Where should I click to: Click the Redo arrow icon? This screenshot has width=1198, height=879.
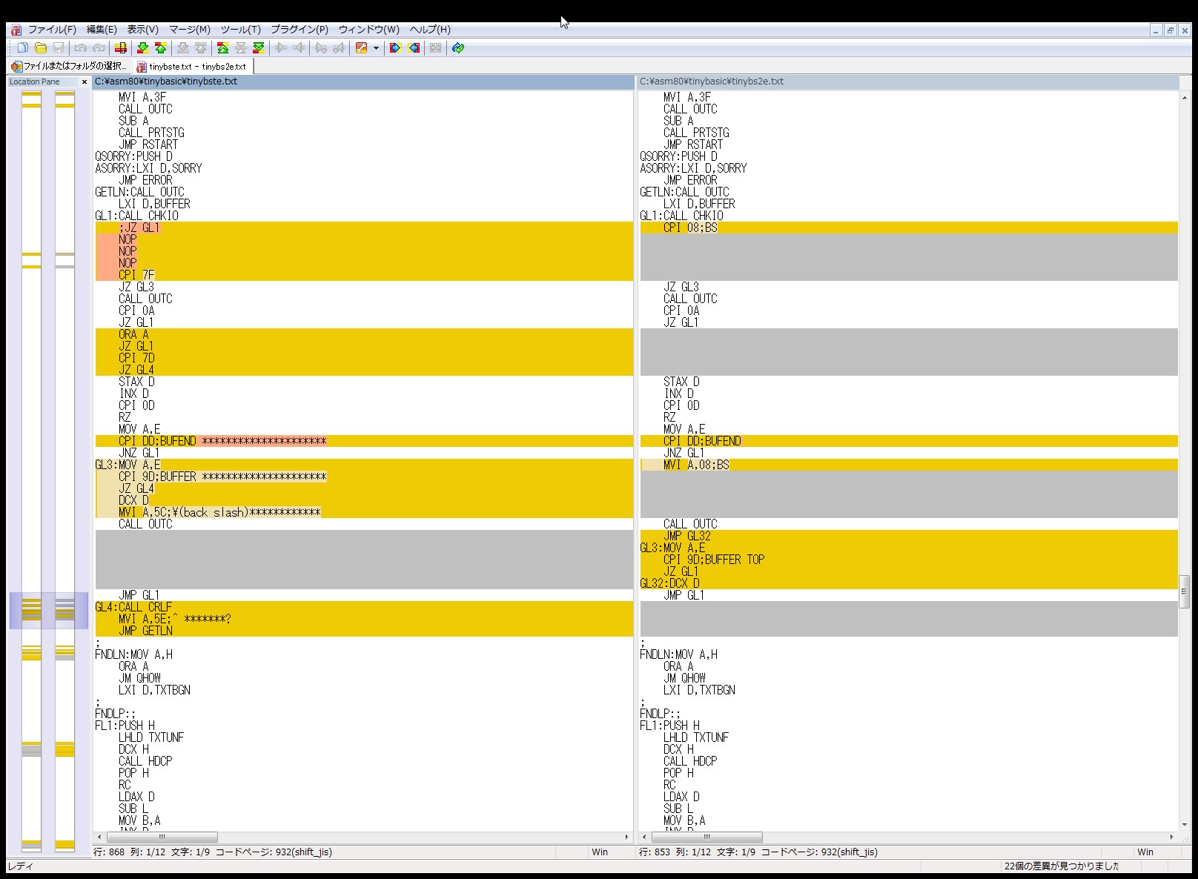[x=98, y=48]
